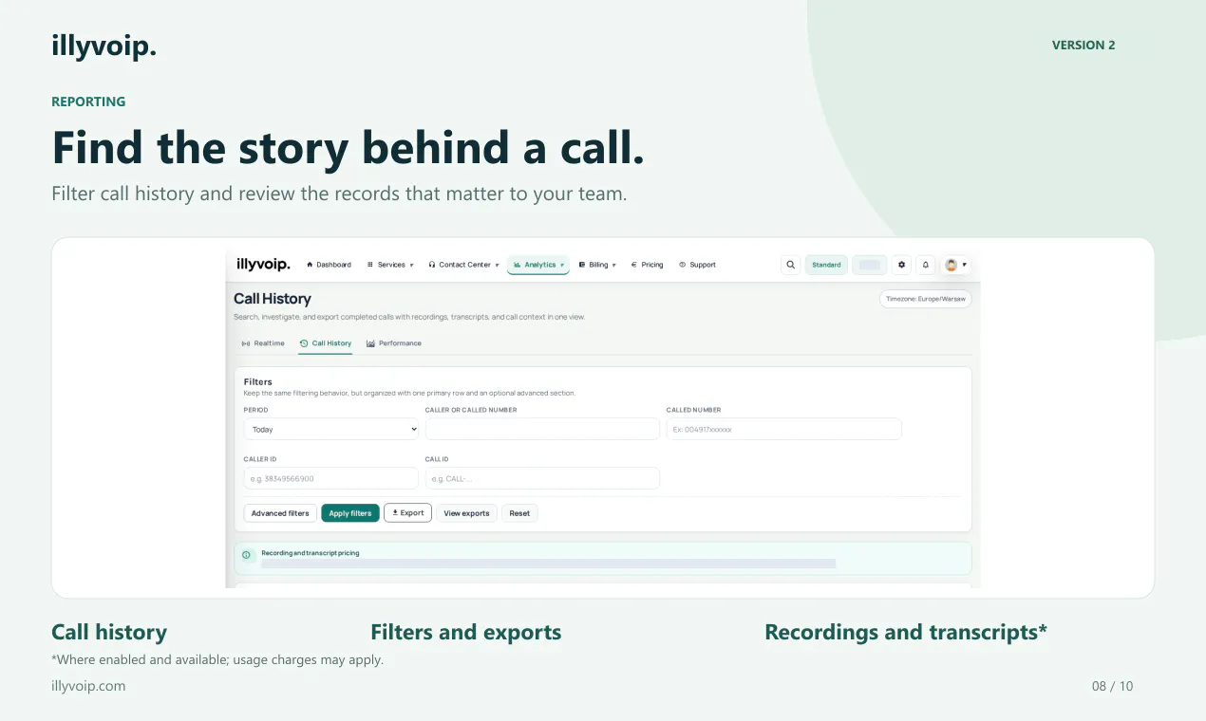Image resolution: width=1206 pixels, height=721 pixels.
Task: Click the Export button
Action: pos(407,513)
